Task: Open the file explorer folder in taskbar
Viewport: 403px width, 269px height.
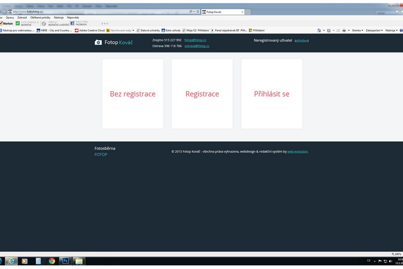Action: point(79,260)
